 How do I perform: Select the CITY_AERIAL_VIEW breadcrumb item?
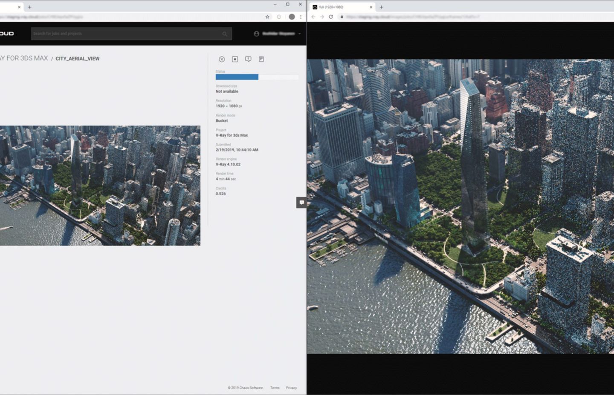(x=78, y=58)
